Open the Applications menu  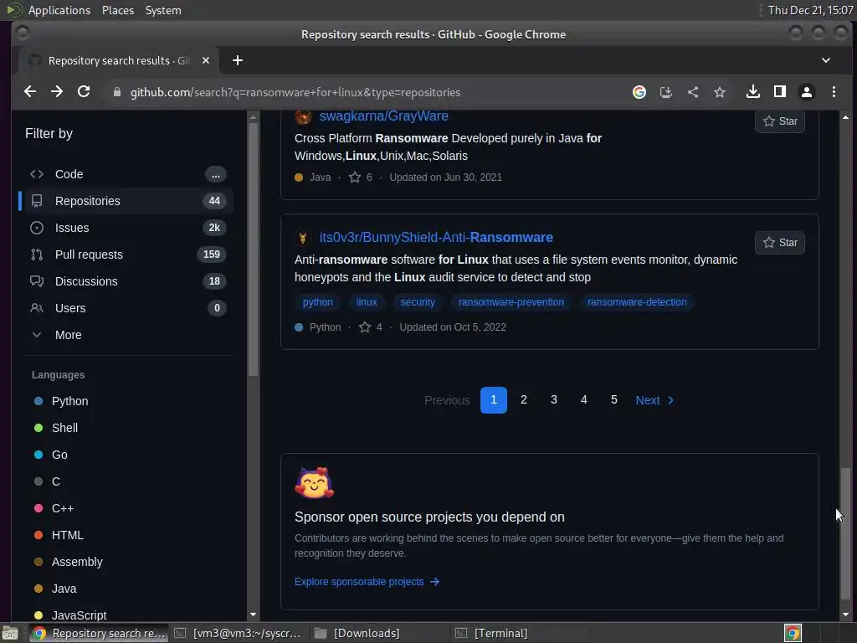click(59, 10)
